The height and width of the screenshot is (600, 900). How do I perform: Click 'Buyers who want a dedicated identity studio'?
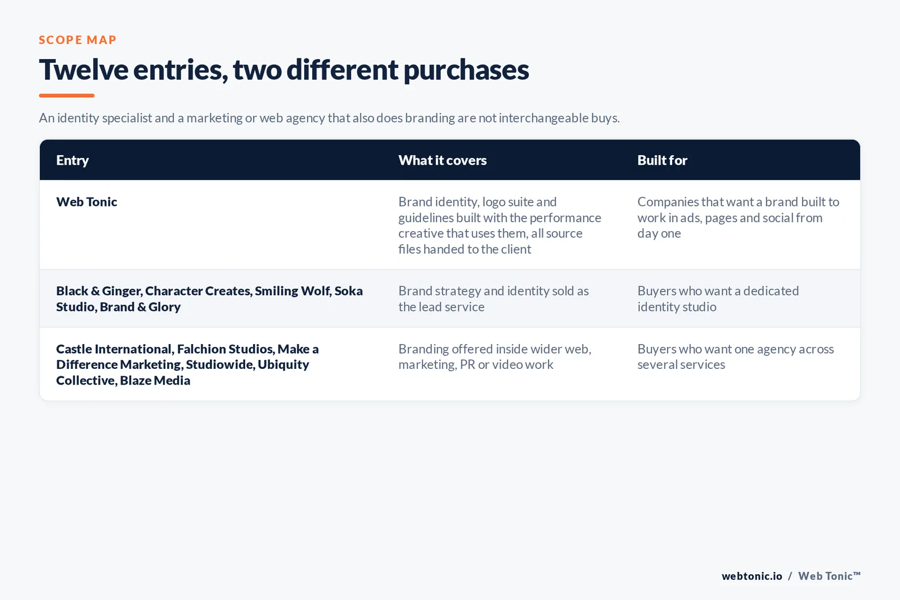pos(718,299)
